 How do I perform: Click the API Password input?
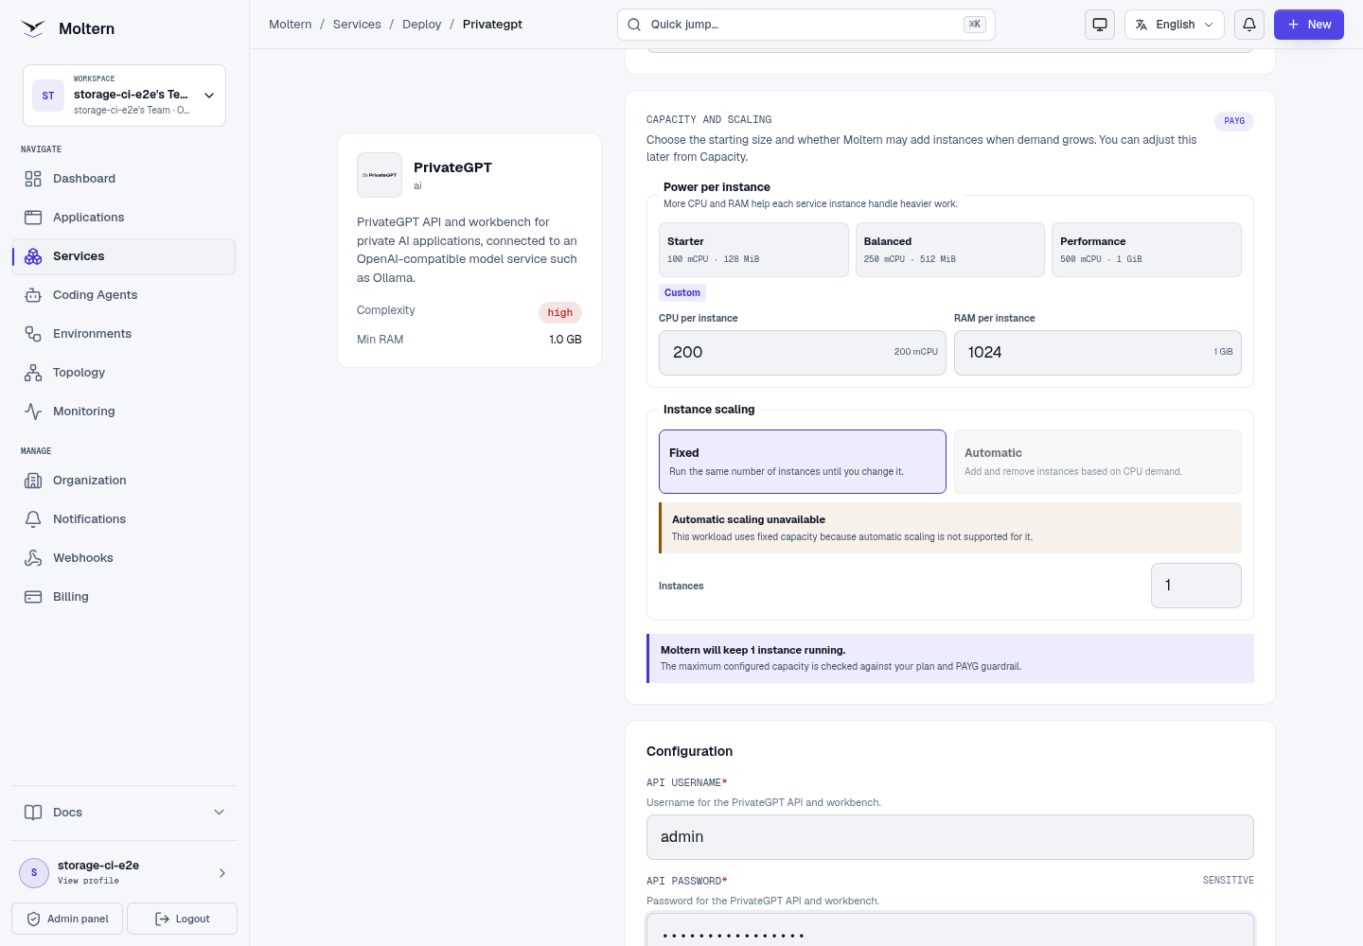point(950,930)
